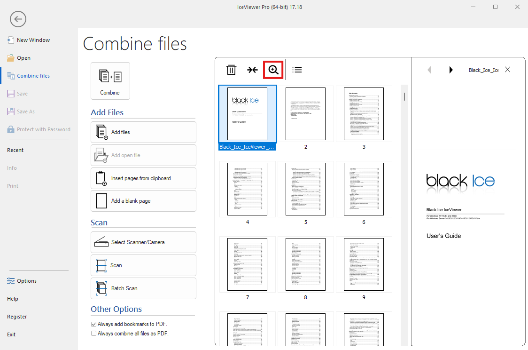Viewport: 528px width, 350px height.
Task: Open Select Scanner/Camera
Action: (143, 242)
